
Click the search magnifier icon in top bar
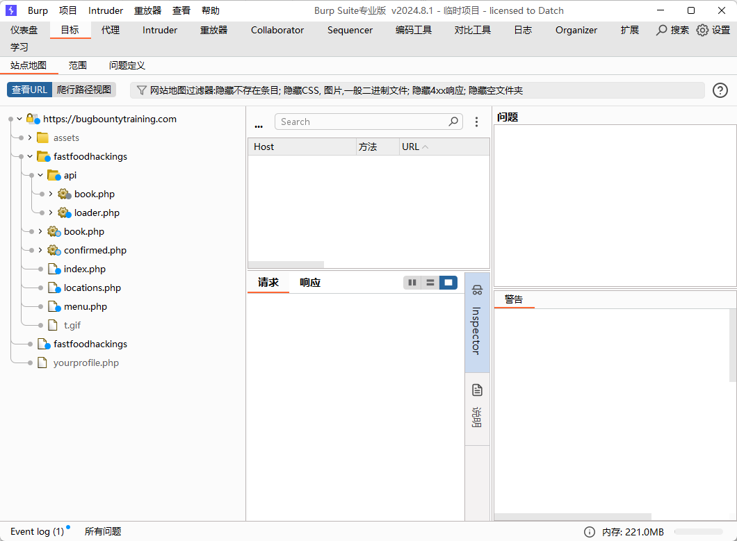click(x=661, y=30)
